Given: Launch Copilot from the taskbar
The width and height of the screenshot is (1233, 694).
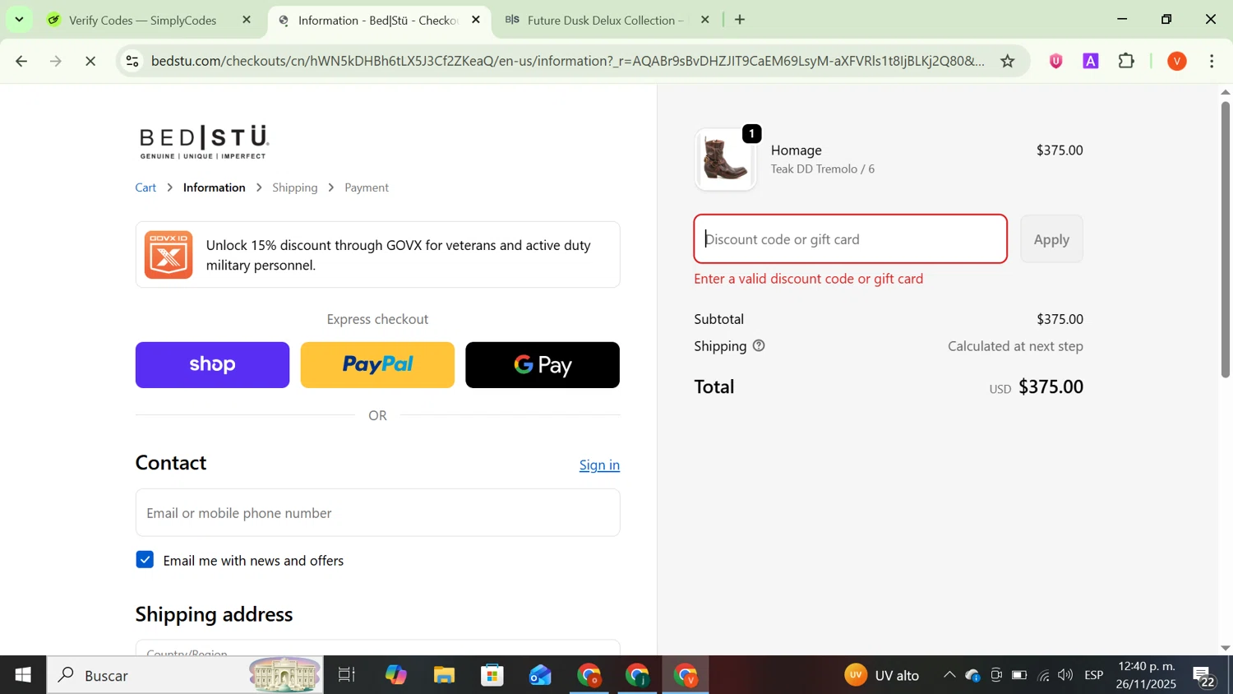Looking at the screenshot, I should tap(395, 675).
